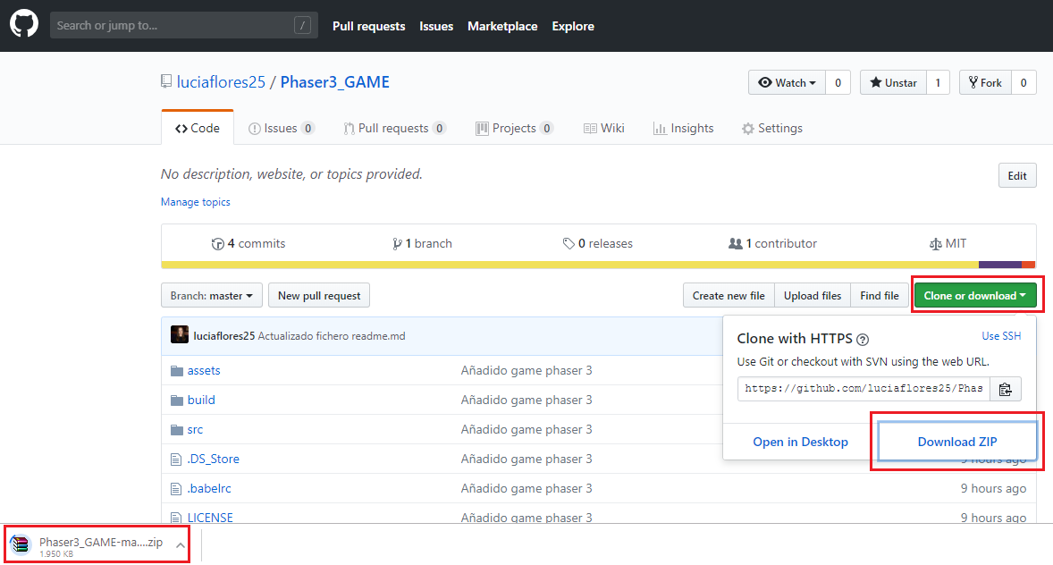Click the .DS_Store file icon
The image size is (1053, 565).
(x=176, y=460)
